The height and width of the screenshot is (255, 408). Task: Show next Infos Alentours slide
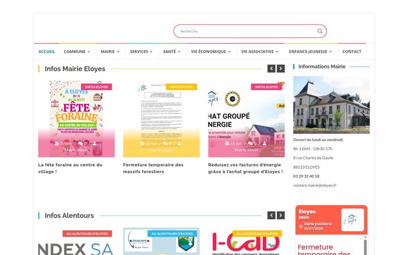(280, 215)
